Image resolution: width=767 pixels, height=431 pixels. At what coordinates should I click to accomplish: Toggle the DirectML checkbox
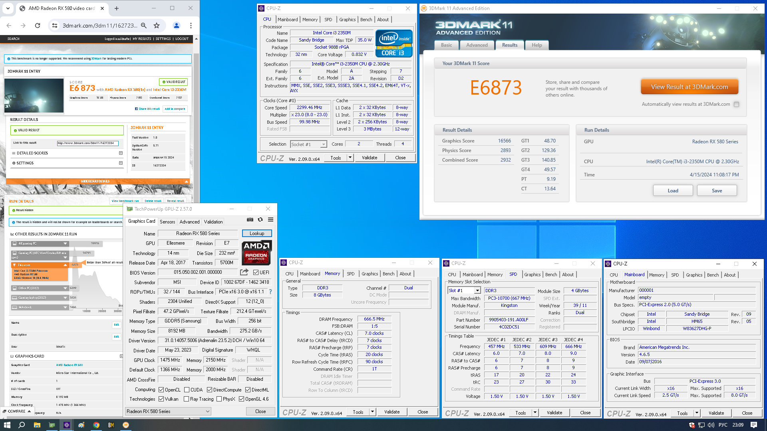(x=248, y=390)
